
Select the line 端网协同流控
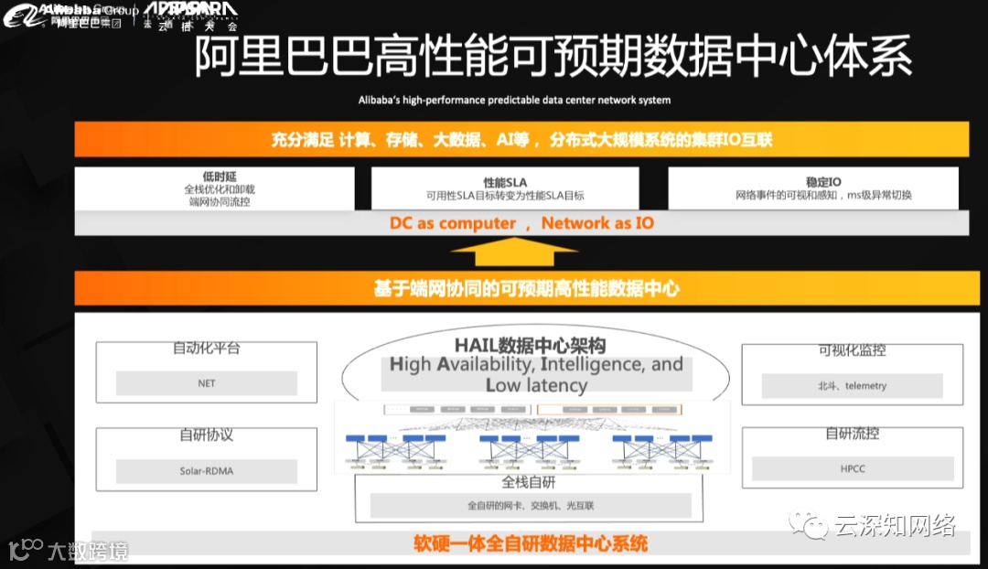coord(220,201)
